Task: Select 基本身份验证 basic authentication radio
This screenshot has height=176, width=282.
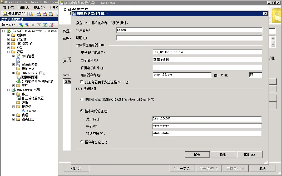Action: coord(81,111)
